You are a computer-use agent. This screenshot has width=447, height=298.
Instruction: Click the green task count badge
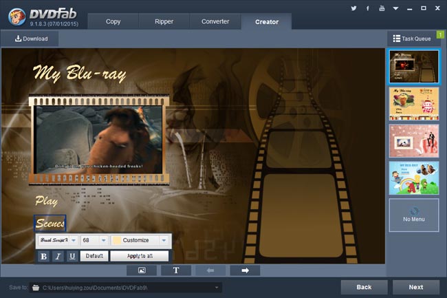coord(440,34)
